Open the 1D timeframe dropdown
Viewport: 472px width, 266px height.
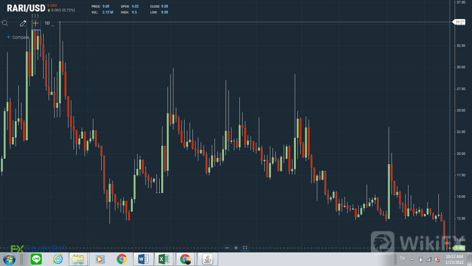pyautogui.click(x=49, y=23)
